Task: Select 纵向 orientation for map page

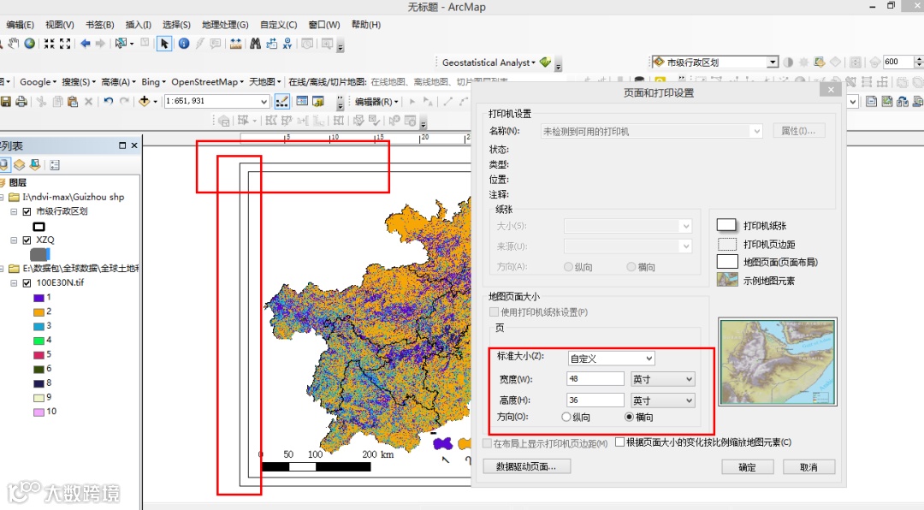Action: pyautogui.click(x=566, y=417)
